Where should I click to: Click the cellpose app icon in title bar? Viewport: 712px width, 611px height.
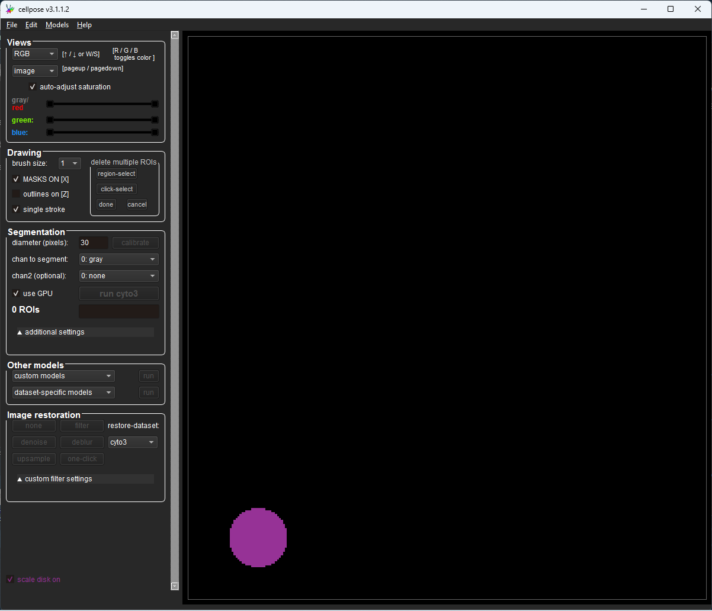(9, 9)
